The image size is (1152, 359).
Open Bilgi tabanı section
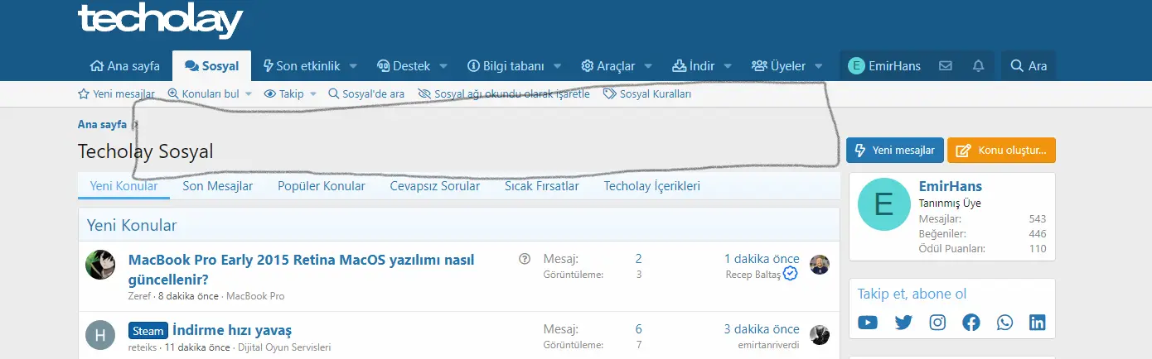(x=506, y=66)
